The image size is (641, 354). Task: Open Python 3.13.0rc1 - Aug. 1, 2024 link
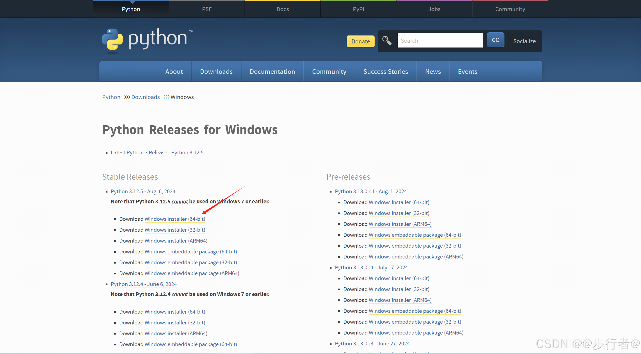[x=371, y=192]
